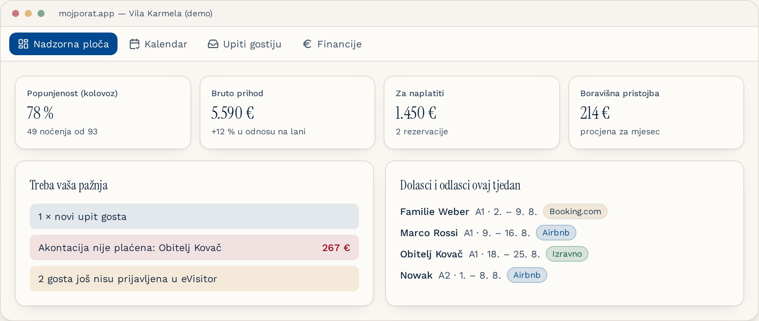Screen dimensions: 759x321
Task: Switch to the Financije tab
Action: click(332, 44)
